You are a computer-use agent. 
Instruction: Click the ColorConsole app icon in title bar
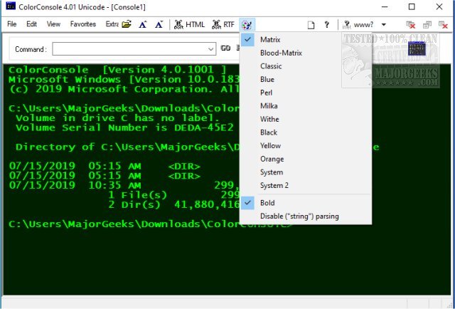pyautogui.click(x=11, y=6)
